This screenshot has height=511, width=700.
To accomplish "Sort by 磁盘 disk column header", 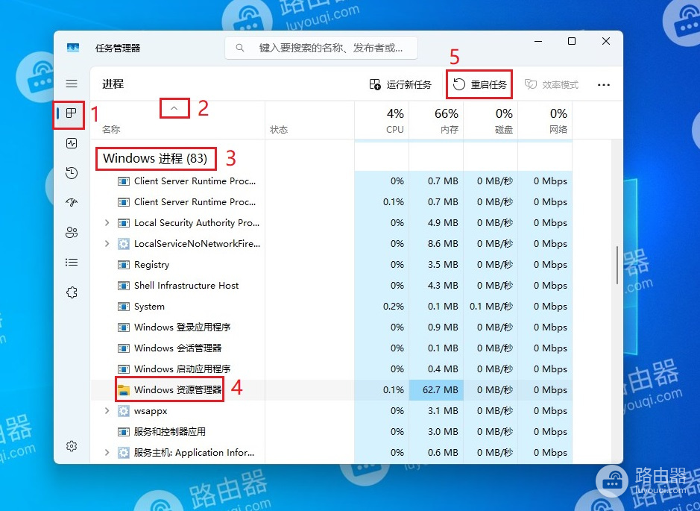I will pos(491,119).
